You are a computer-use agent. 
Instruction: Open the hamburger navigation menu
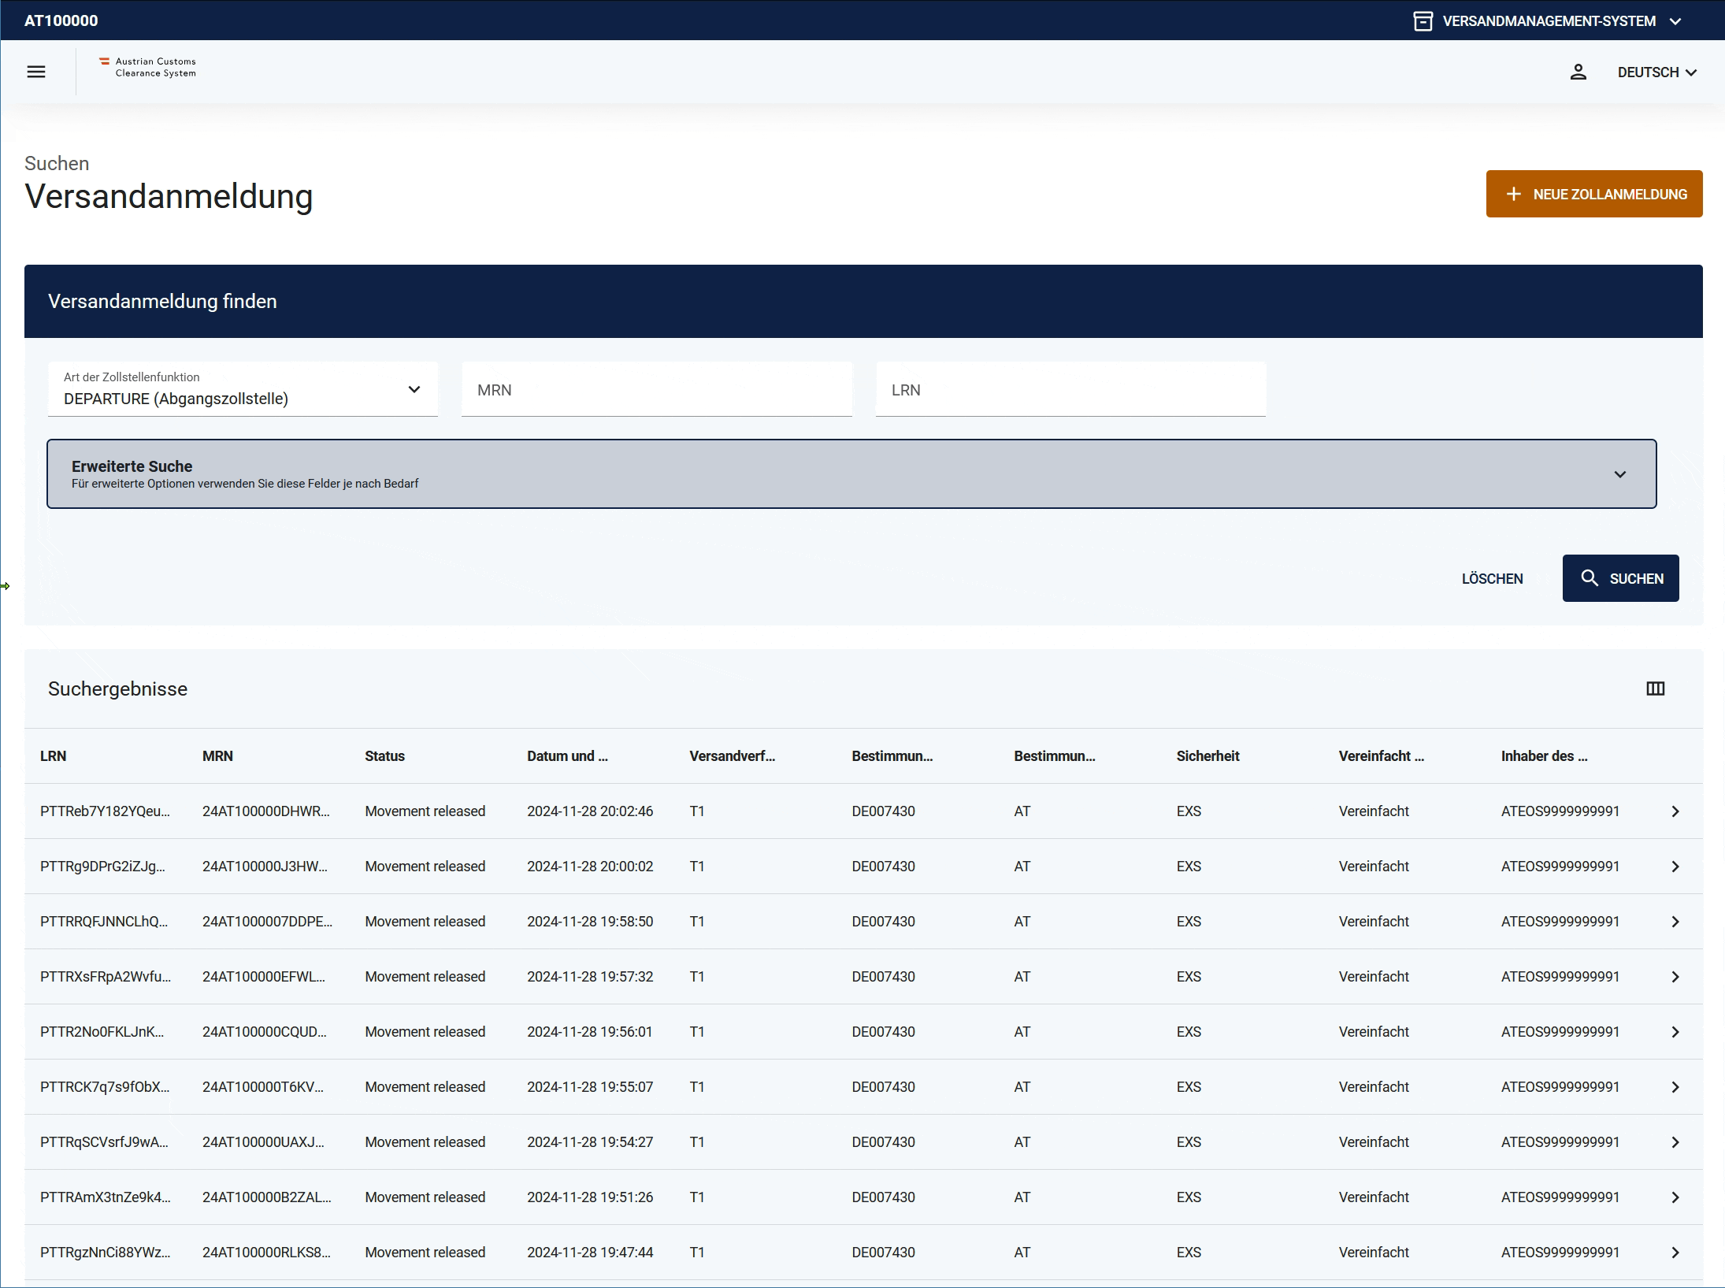pos(36,72)
